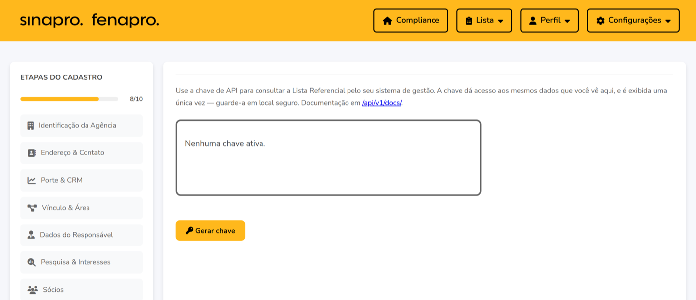Click the building icon for Identificação da Agência

(31, 126)
